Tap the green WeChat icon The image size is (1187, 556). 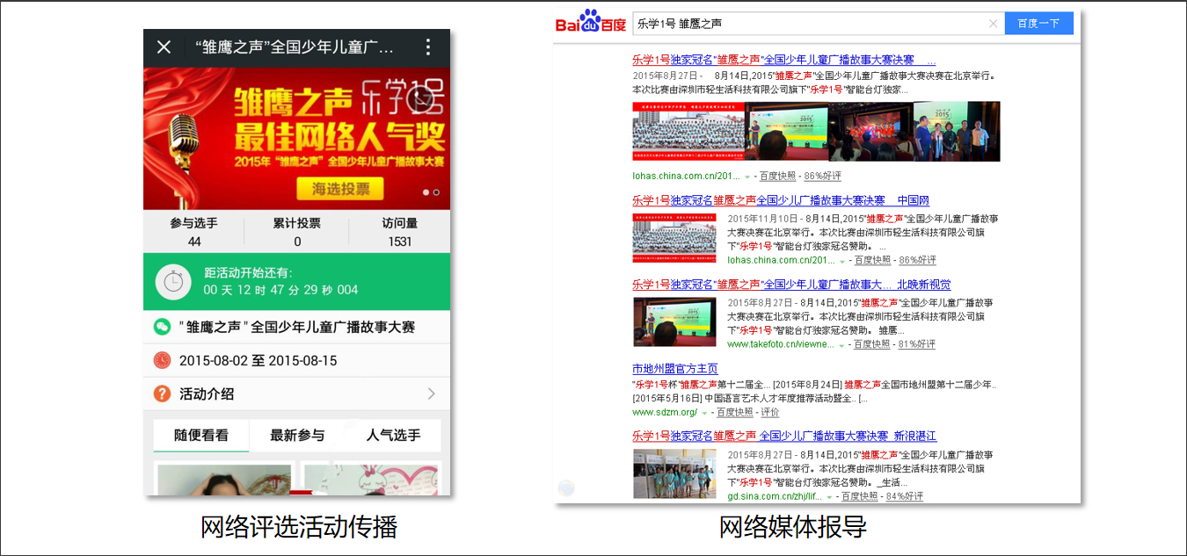[162, 327]
